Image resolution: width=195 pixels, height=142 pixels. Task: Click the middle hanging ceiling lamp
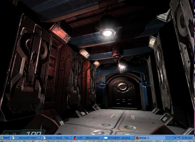click(117, 51)
